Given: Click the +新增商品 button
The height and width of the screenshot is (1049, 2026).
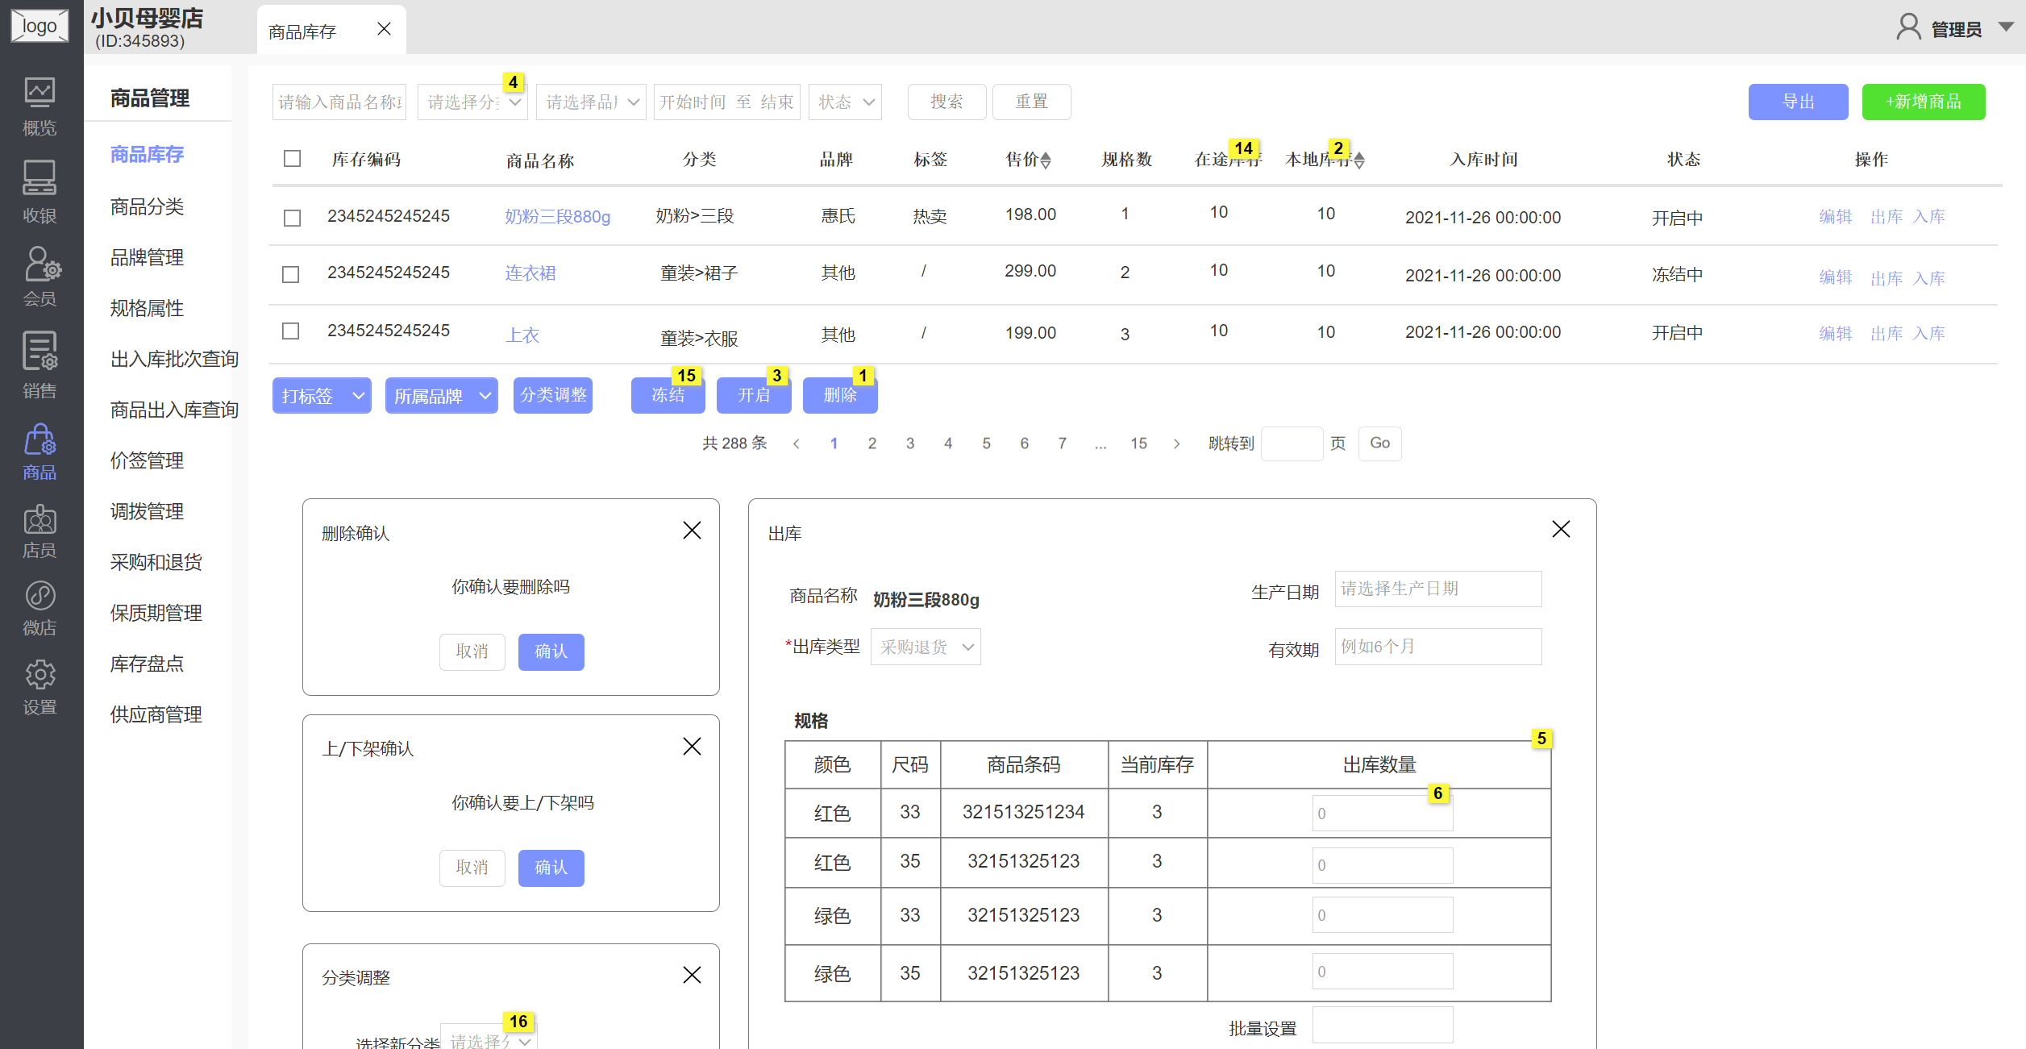Looking at the screenshot, I should [x=1923, y=102].
